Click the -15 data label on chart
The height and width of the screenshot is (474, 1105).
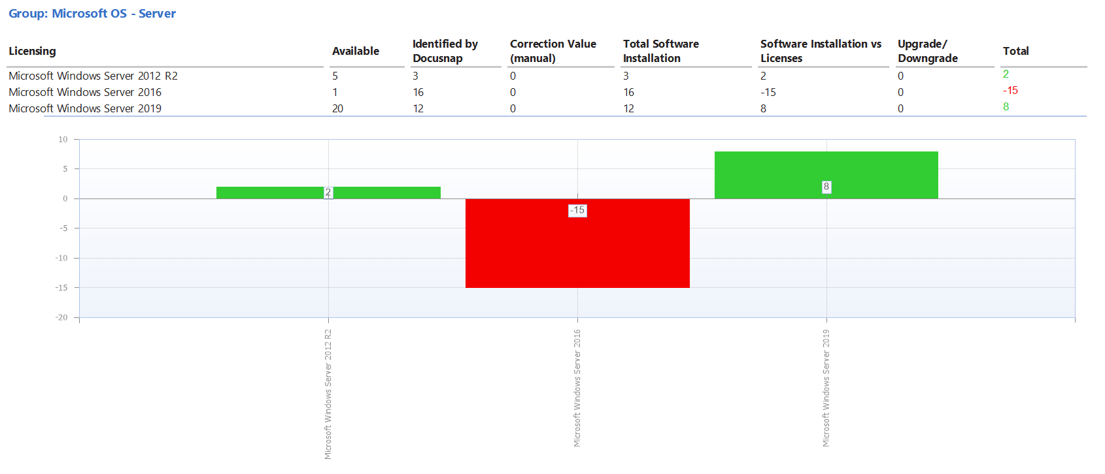[577, 210]
